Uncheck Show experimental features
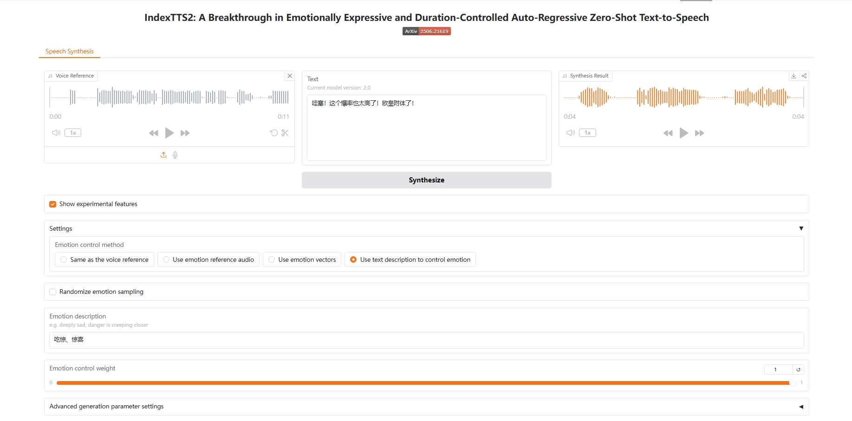The width and height of the screenshot is (852, 421). [53, 204]
